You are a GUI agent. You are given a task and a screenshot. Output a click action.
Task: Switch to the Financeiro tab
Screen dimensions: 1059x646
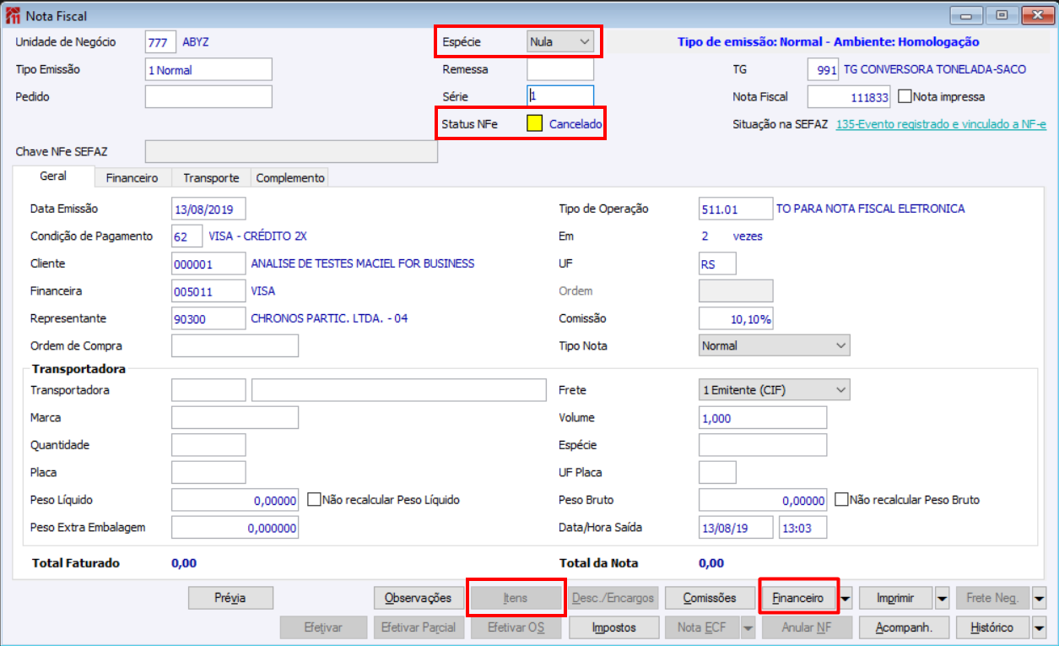point(132,178)
